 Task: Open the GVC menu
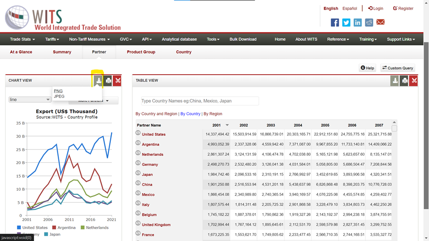pos(126,39)
